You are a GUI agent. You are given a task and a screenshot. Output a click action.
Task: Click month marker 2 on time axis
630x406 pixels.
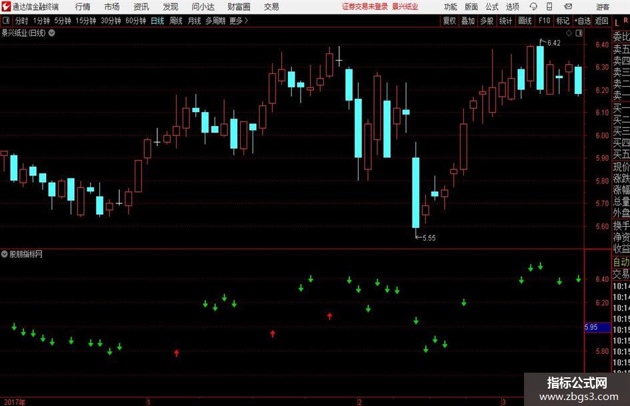pyautogui.click(x=359, y=402)
